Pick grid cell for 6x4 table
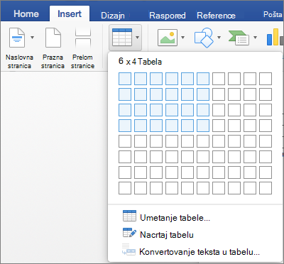Image resolution: width=284 pixels, height=264 pixels. tap(203, 126)
